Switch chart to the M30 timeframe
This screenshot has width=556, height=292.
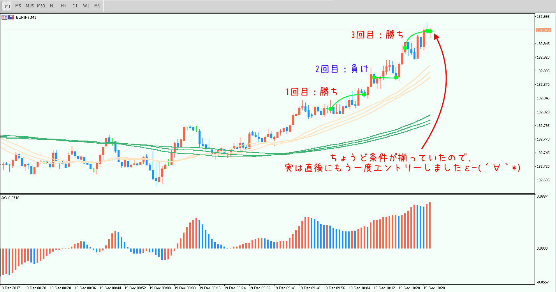pos(41,6)
